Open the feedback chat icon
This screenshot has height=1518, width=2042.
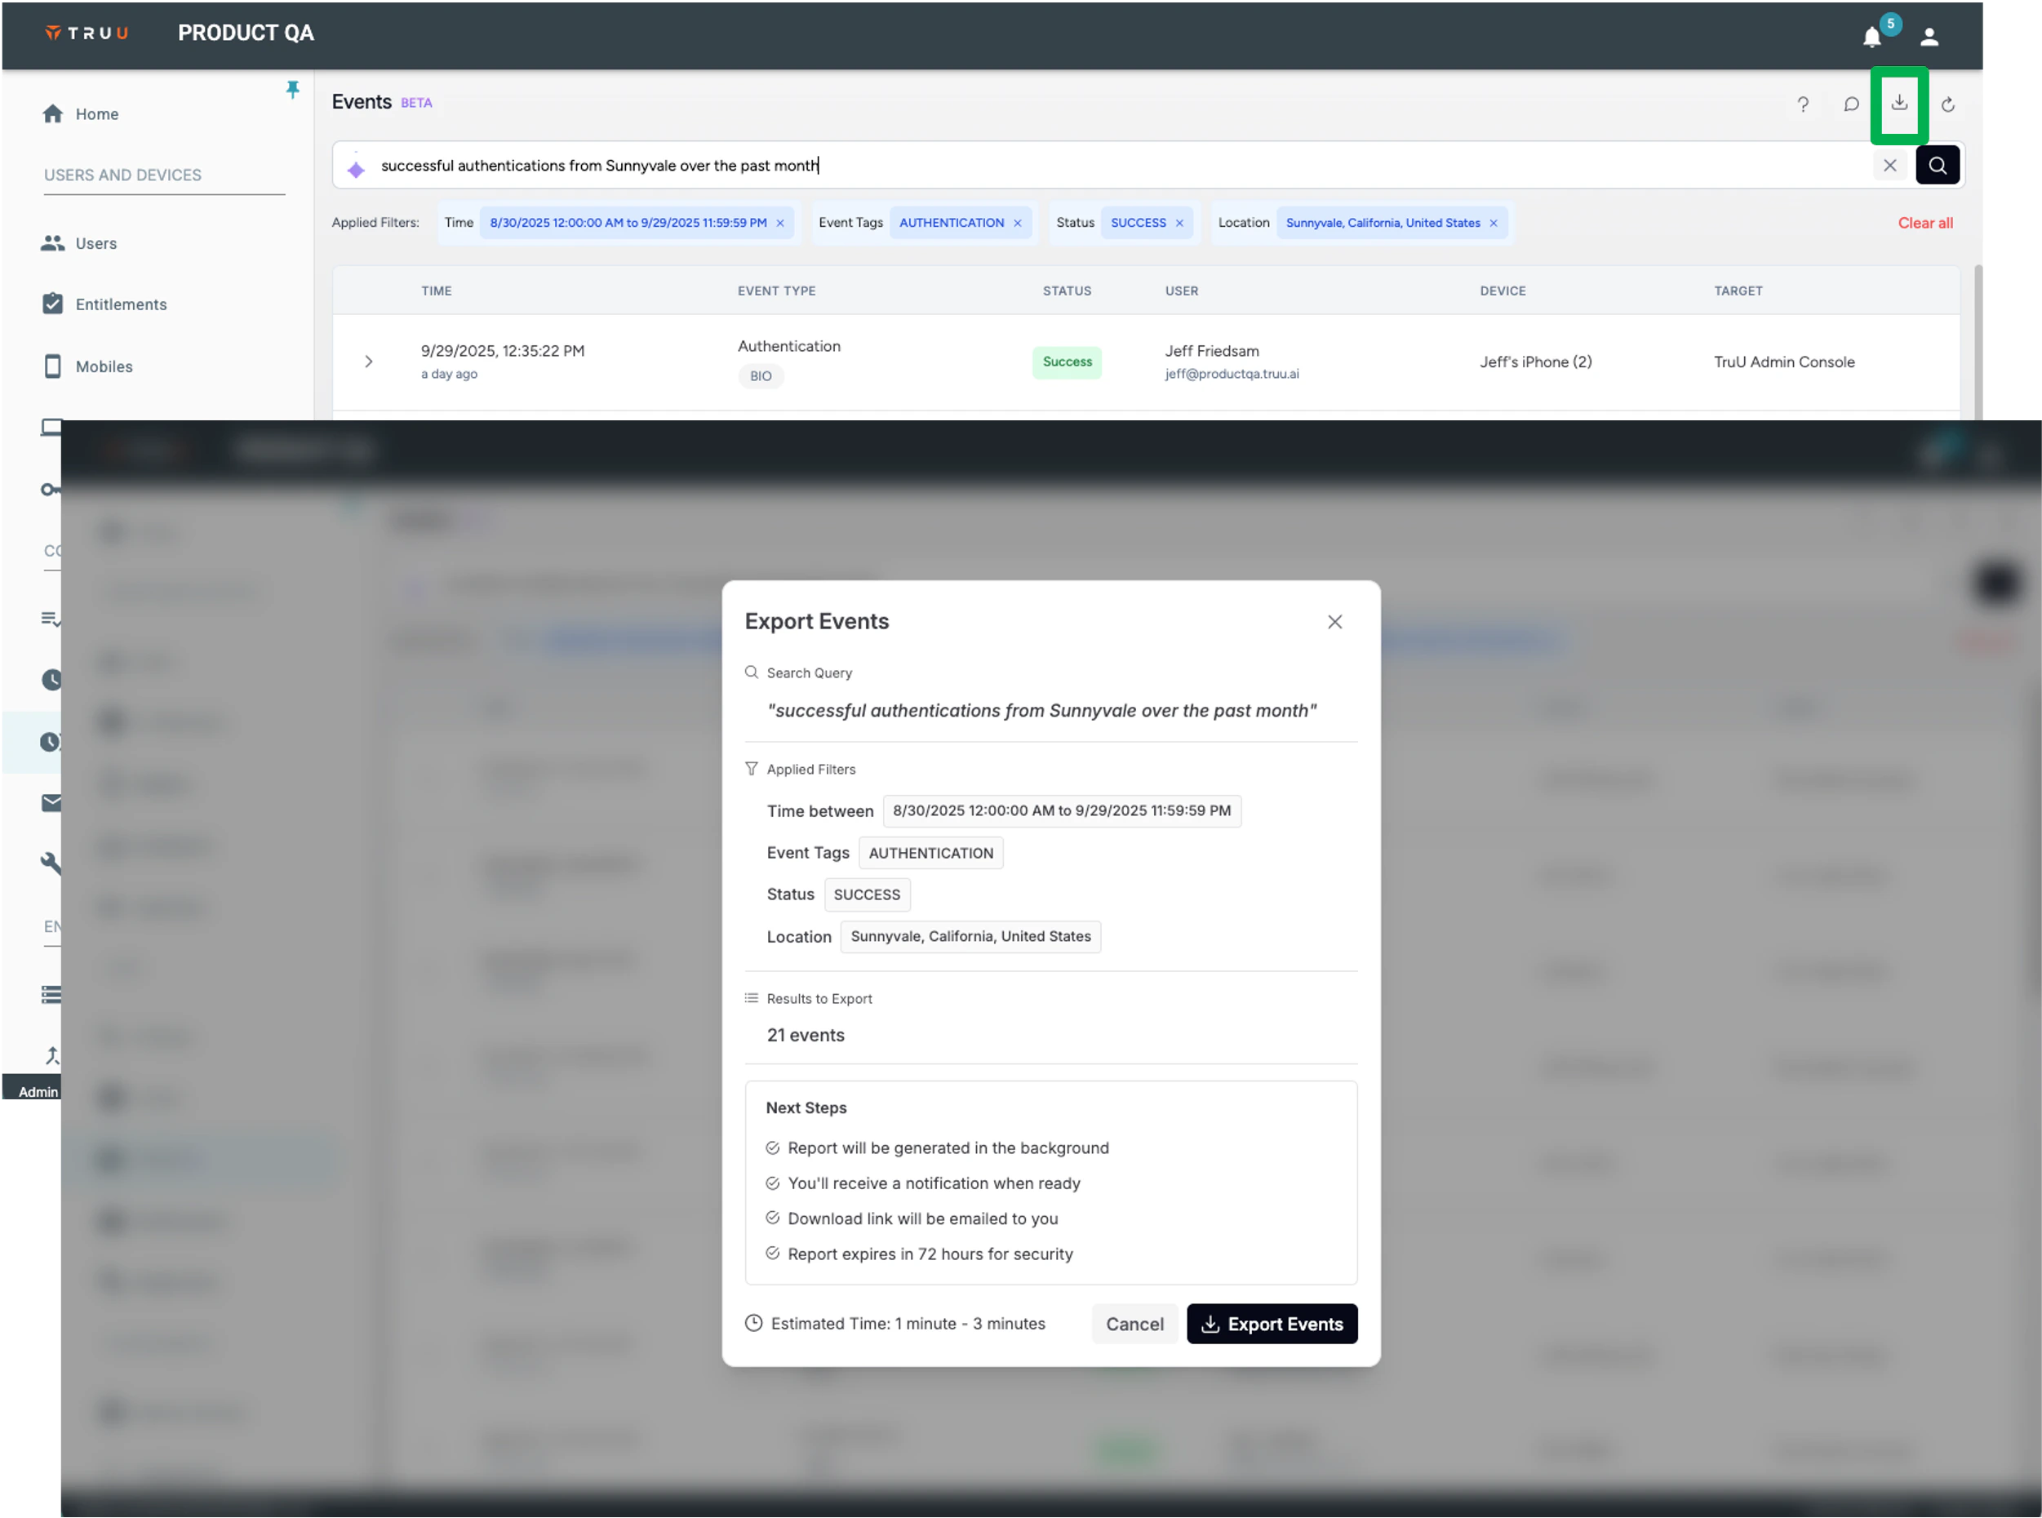point(1851,104)
